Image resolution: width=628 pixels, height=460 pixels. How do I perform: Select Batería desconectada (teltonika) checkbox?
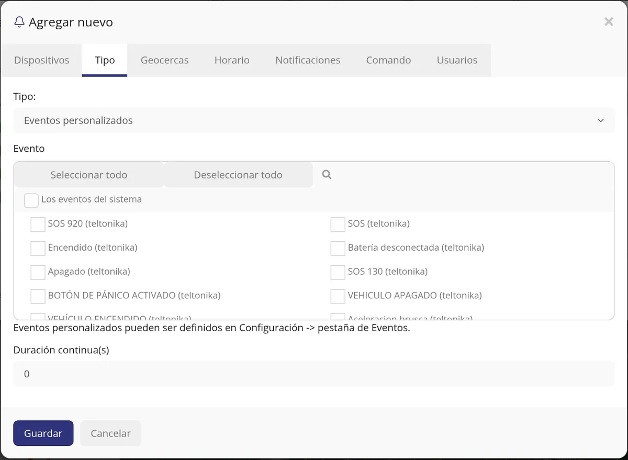[338, 249]
